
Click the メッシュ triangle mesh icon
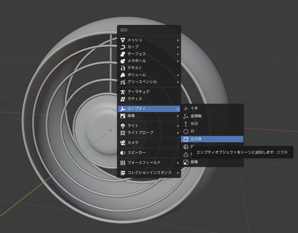pyautogui.click(x=123, y=40)
